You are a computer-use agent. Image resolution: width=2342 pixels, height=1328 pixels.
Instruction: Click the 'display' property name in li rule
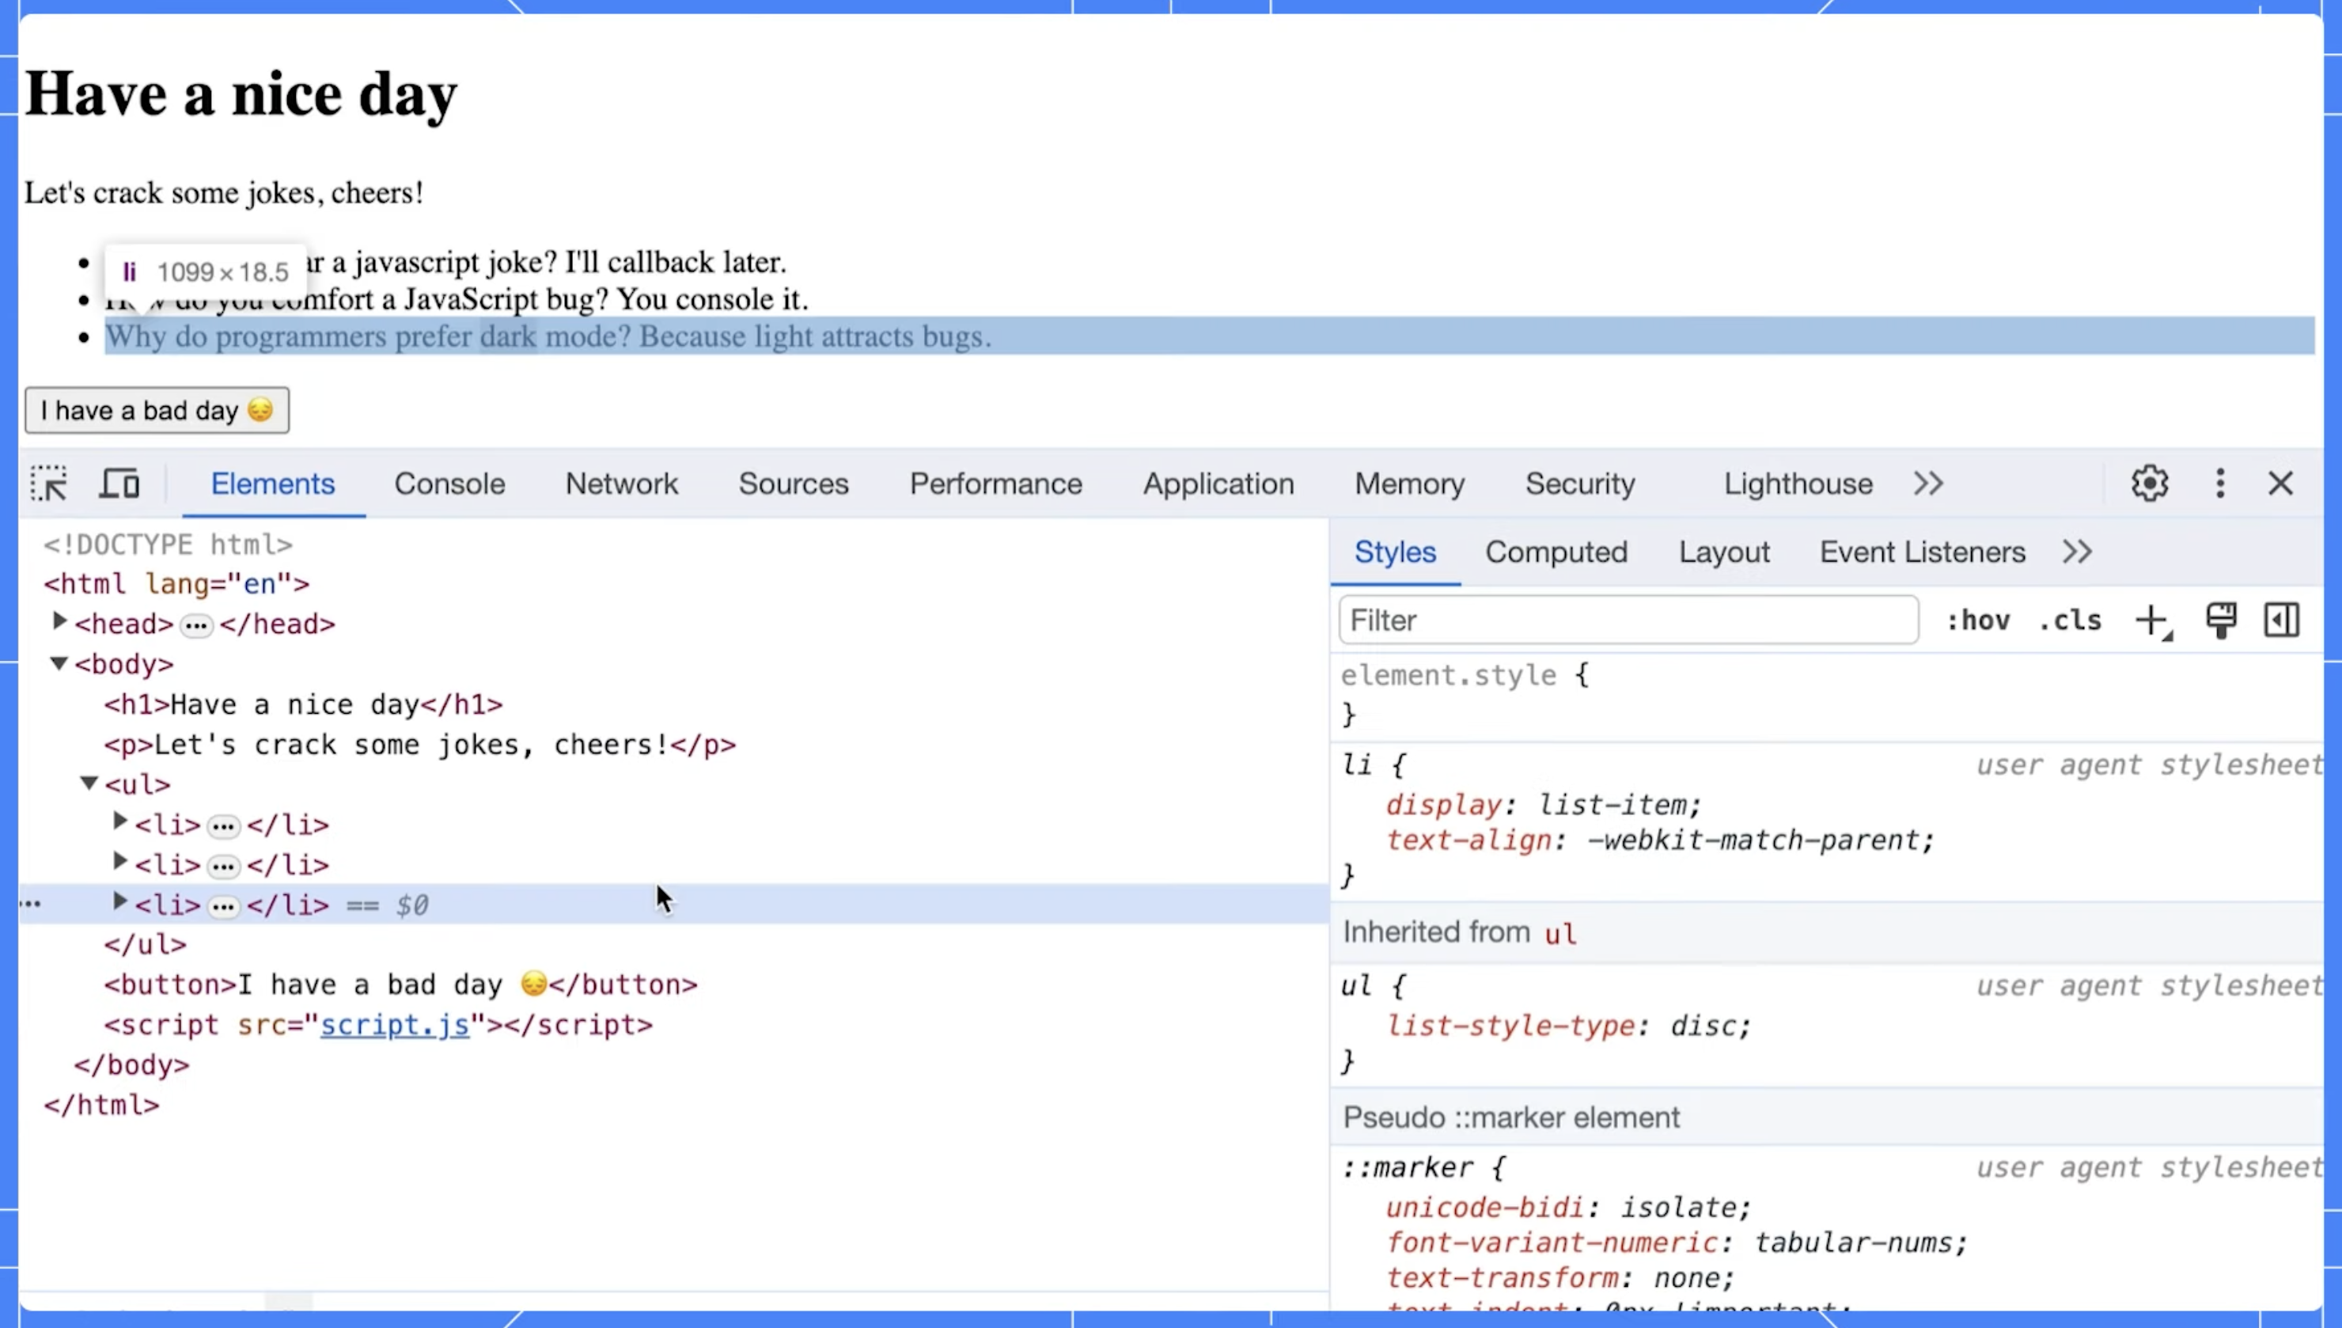(1444, 804)
